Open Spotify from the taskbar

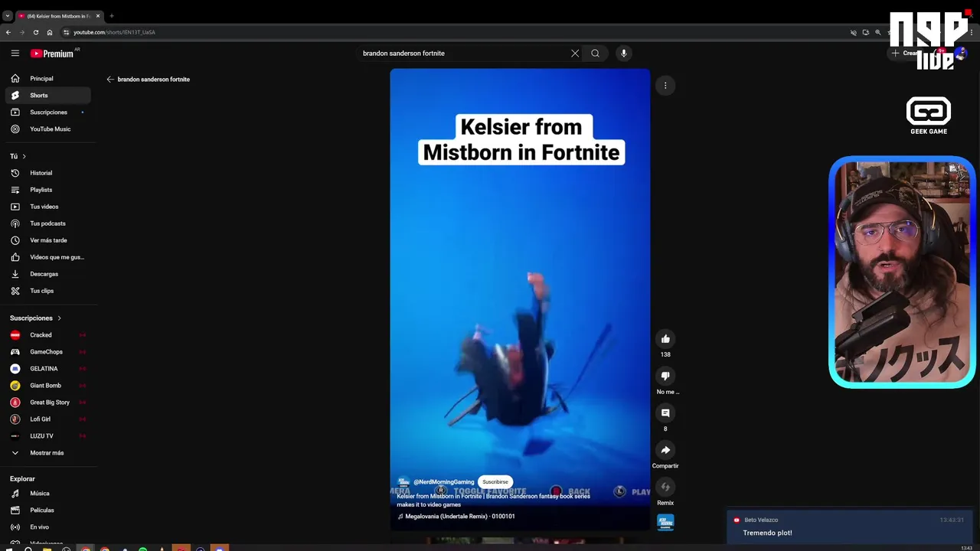point(142,549)
